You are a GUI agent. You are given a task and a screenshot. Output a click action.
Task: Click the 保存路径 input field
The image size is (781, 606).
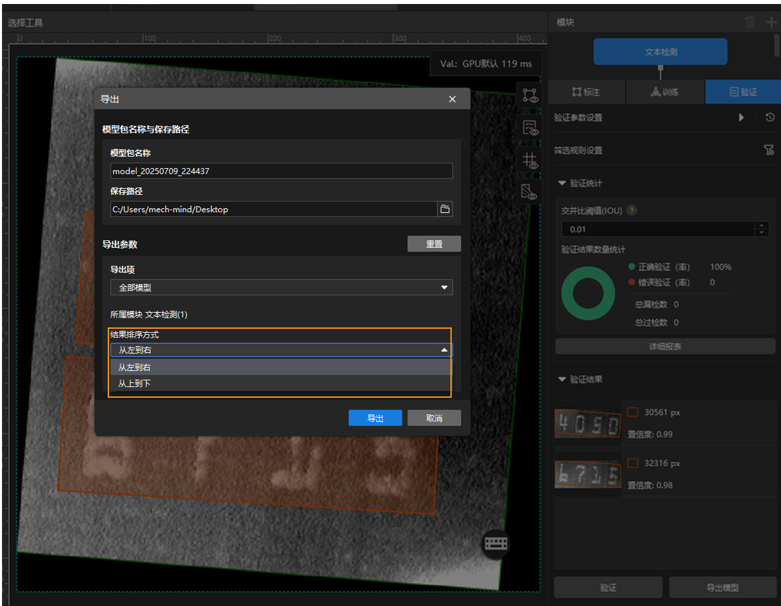click(x=274, y=210)
